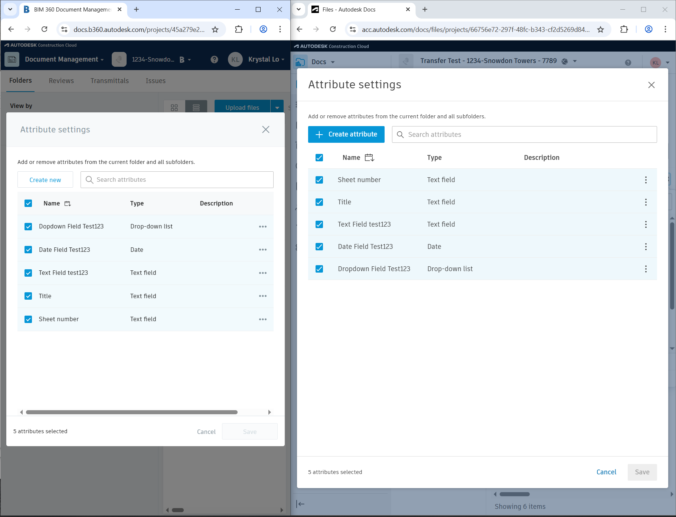The image size is (676, 517).
Task: Open options for Date Field Test123 in BIM 360
Action: (x=263, y=250)
